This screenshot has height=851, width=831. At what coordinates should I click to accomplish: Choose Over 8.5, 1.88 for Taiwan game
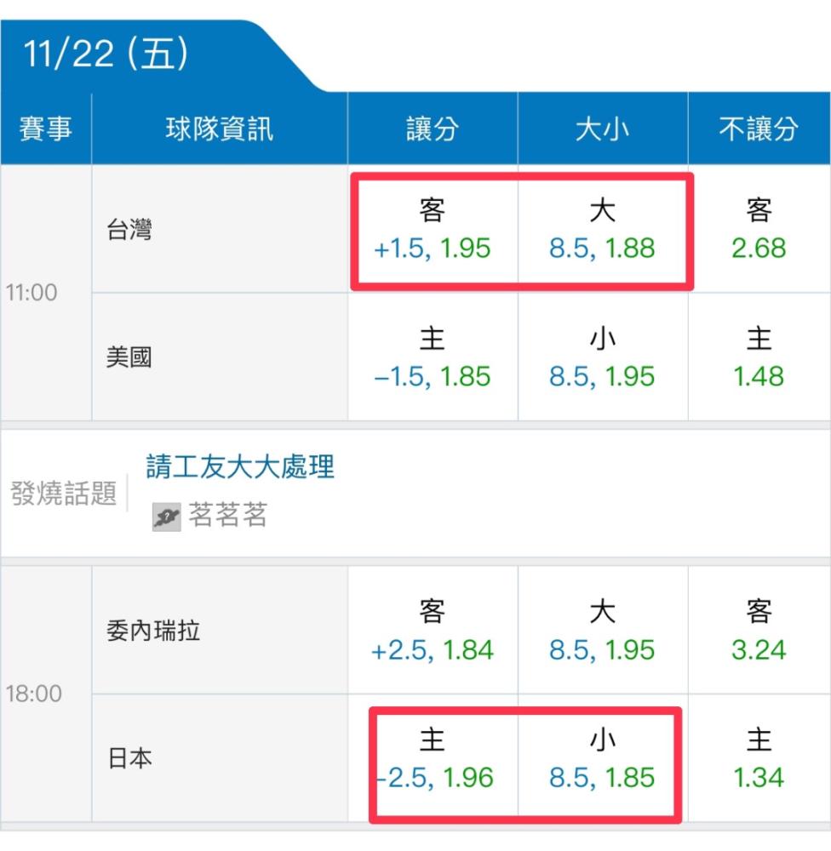point(602,228)
